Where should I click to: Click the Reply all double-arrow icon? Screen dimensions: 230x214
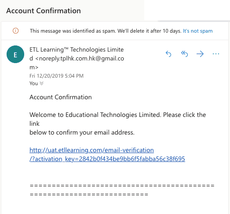(184, 54)
